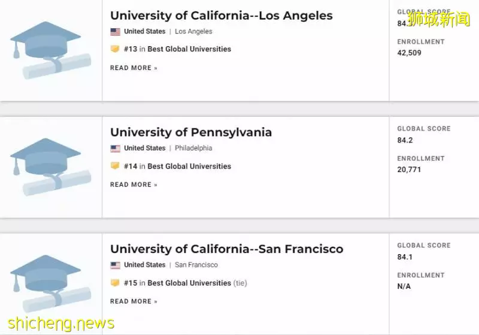The width and height of the screenshot is (479, 335).
Task: Click the UC San Francisco graduation cap image
Action: [x=51, y=284]
